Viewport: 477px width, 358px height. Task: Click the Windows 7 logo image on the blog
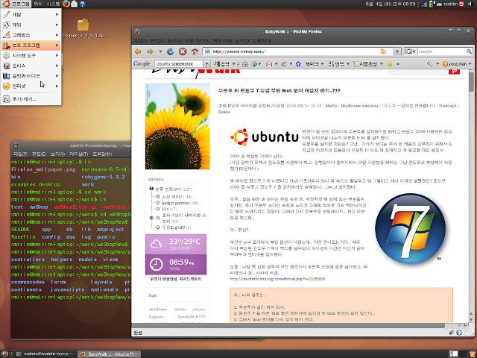pos(411,229)
